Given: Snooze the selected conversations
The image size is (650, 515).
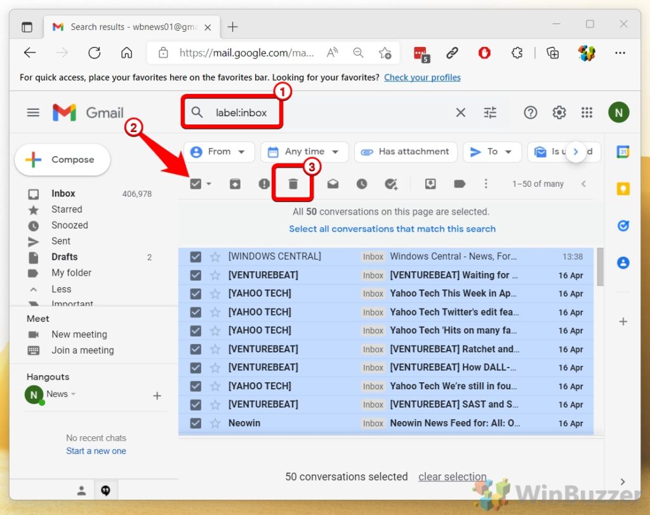Looking at the screenshot, I should click(362, 184).
